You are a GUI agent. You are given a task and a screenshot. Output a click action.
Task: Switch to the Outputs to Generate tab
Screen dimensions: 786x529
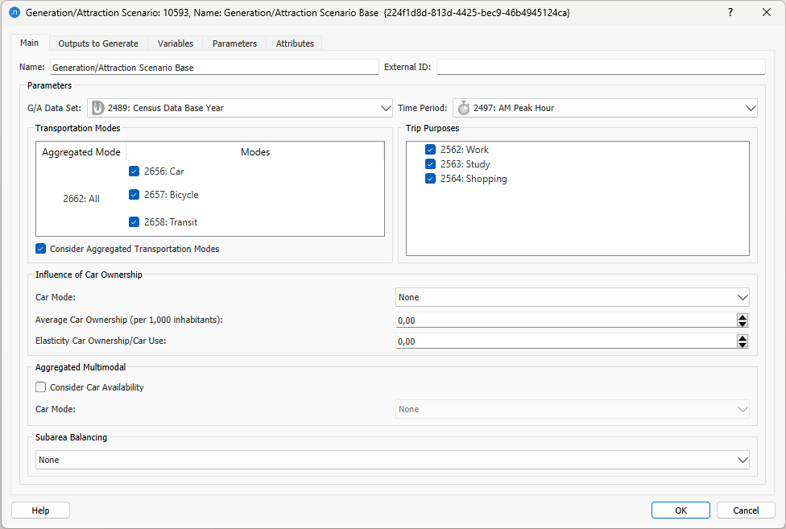(x=97, y=43)
